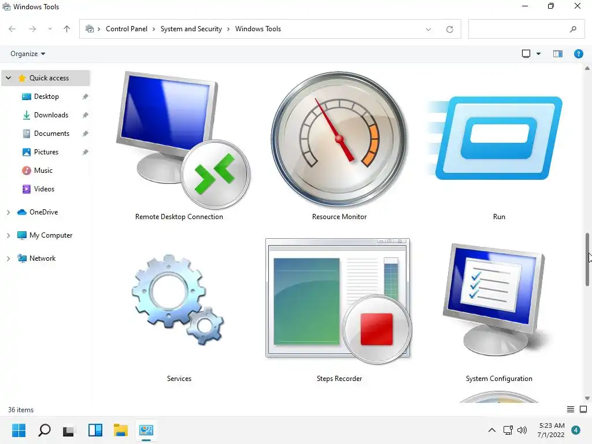Select the System Configuration label

coord(499,379)
